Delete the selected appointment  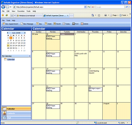85,24
